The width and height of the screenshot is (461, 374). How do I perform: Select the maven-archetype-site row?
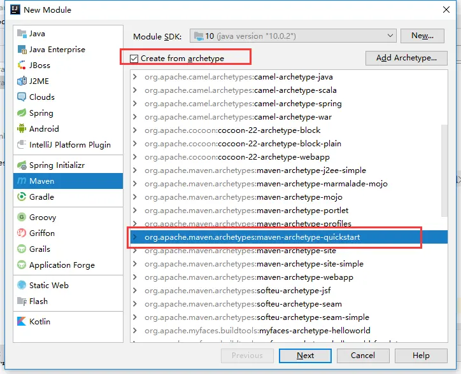[289, 251]
